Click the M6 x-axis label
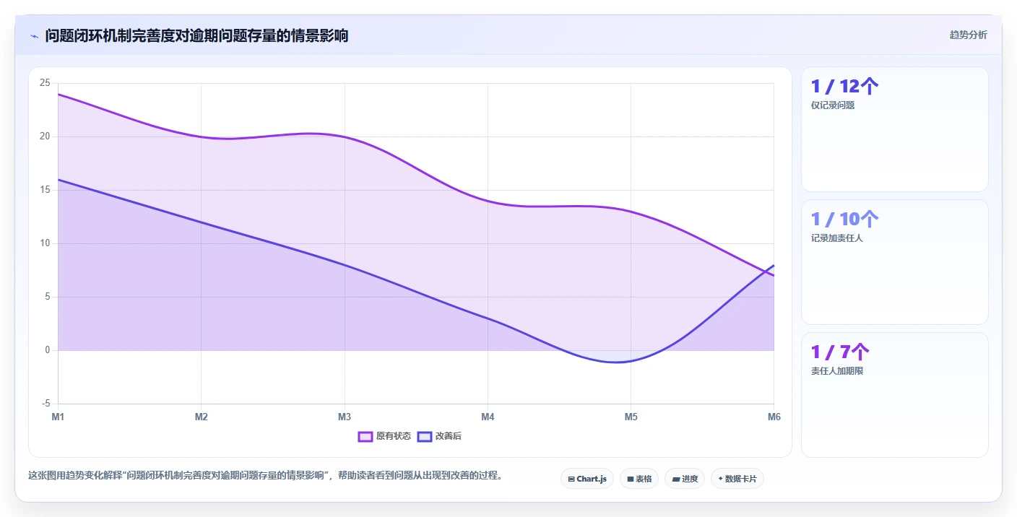The width and height of the screenshot is (1017, 517). tap(774, 417)
